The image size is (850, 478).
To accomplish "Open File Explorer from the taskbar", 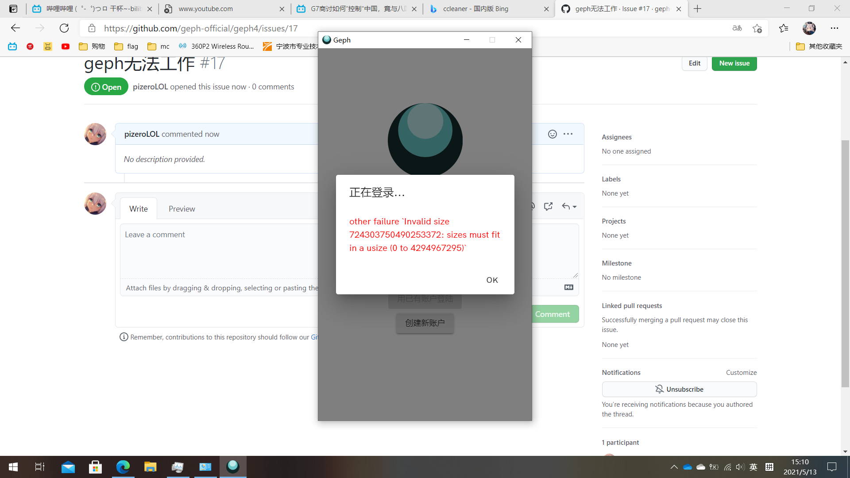I will point(151,467).
